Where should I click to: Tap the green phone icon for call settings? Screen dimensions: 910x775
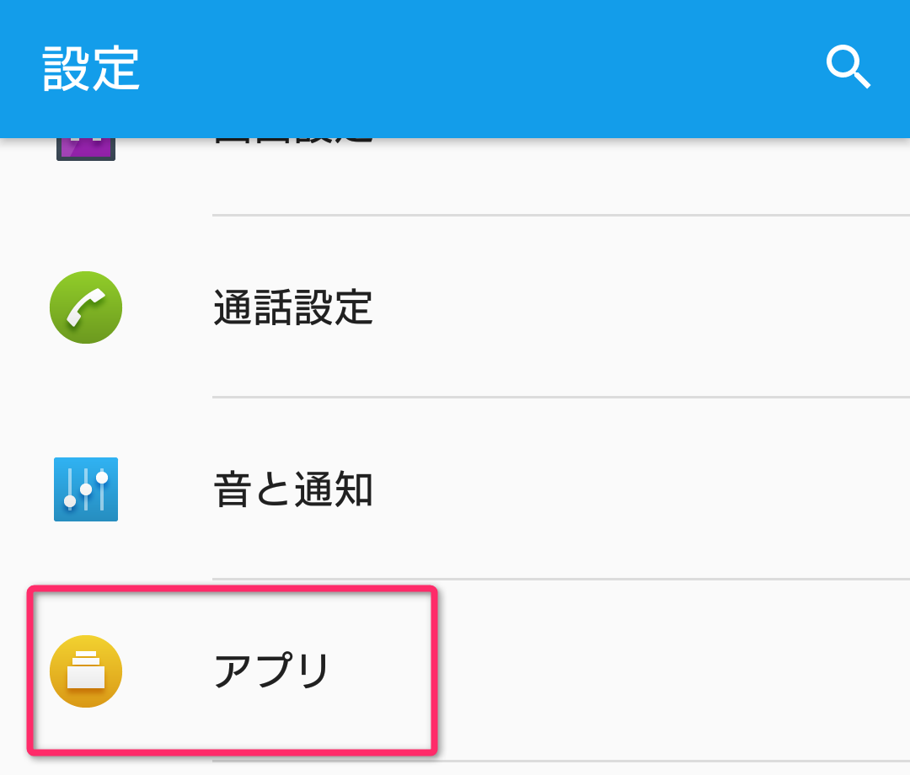pos(85,308)
